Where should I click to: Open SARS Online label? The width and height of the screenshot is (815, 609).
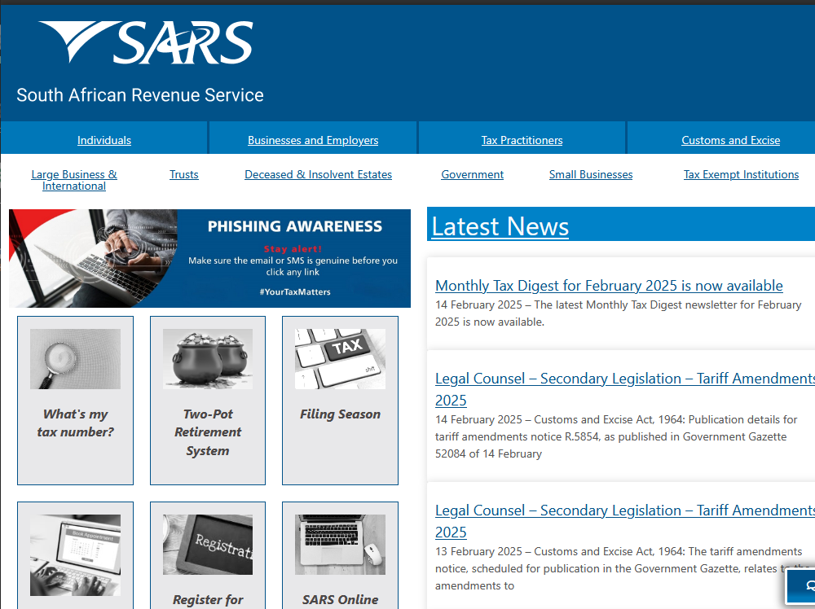tap(340, 600)
